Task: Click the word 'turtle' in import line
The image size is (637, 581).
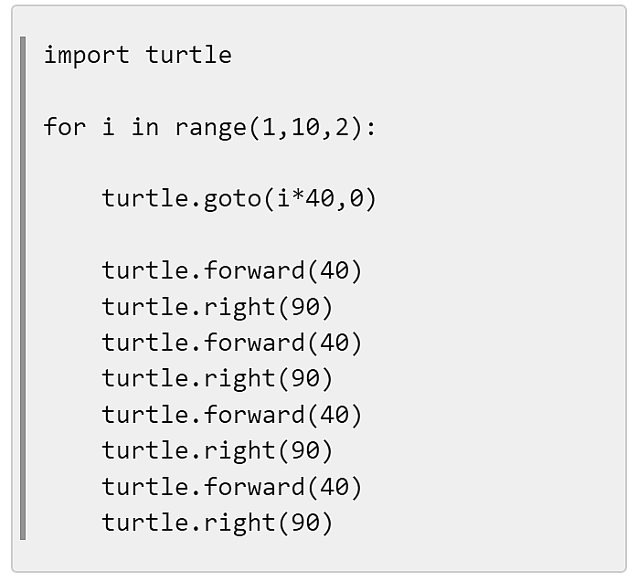Action: coord(189,55)
